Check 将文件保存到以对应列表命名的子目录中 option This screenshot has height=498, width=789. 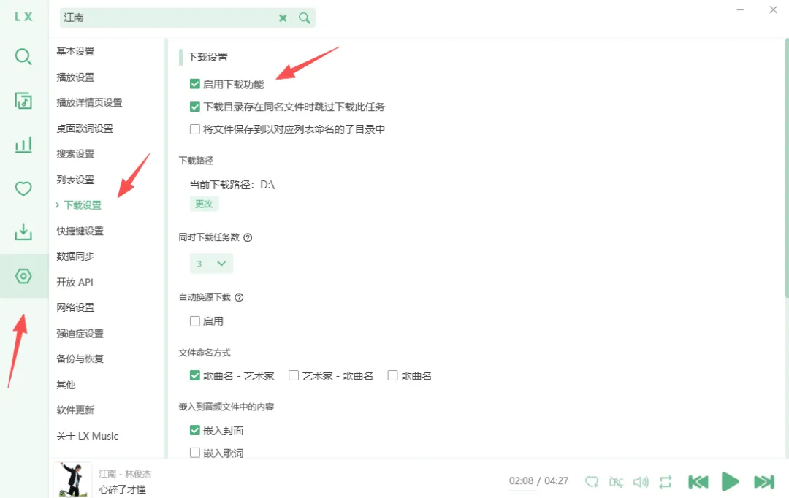pyautogui.click(x=195, y=129)
